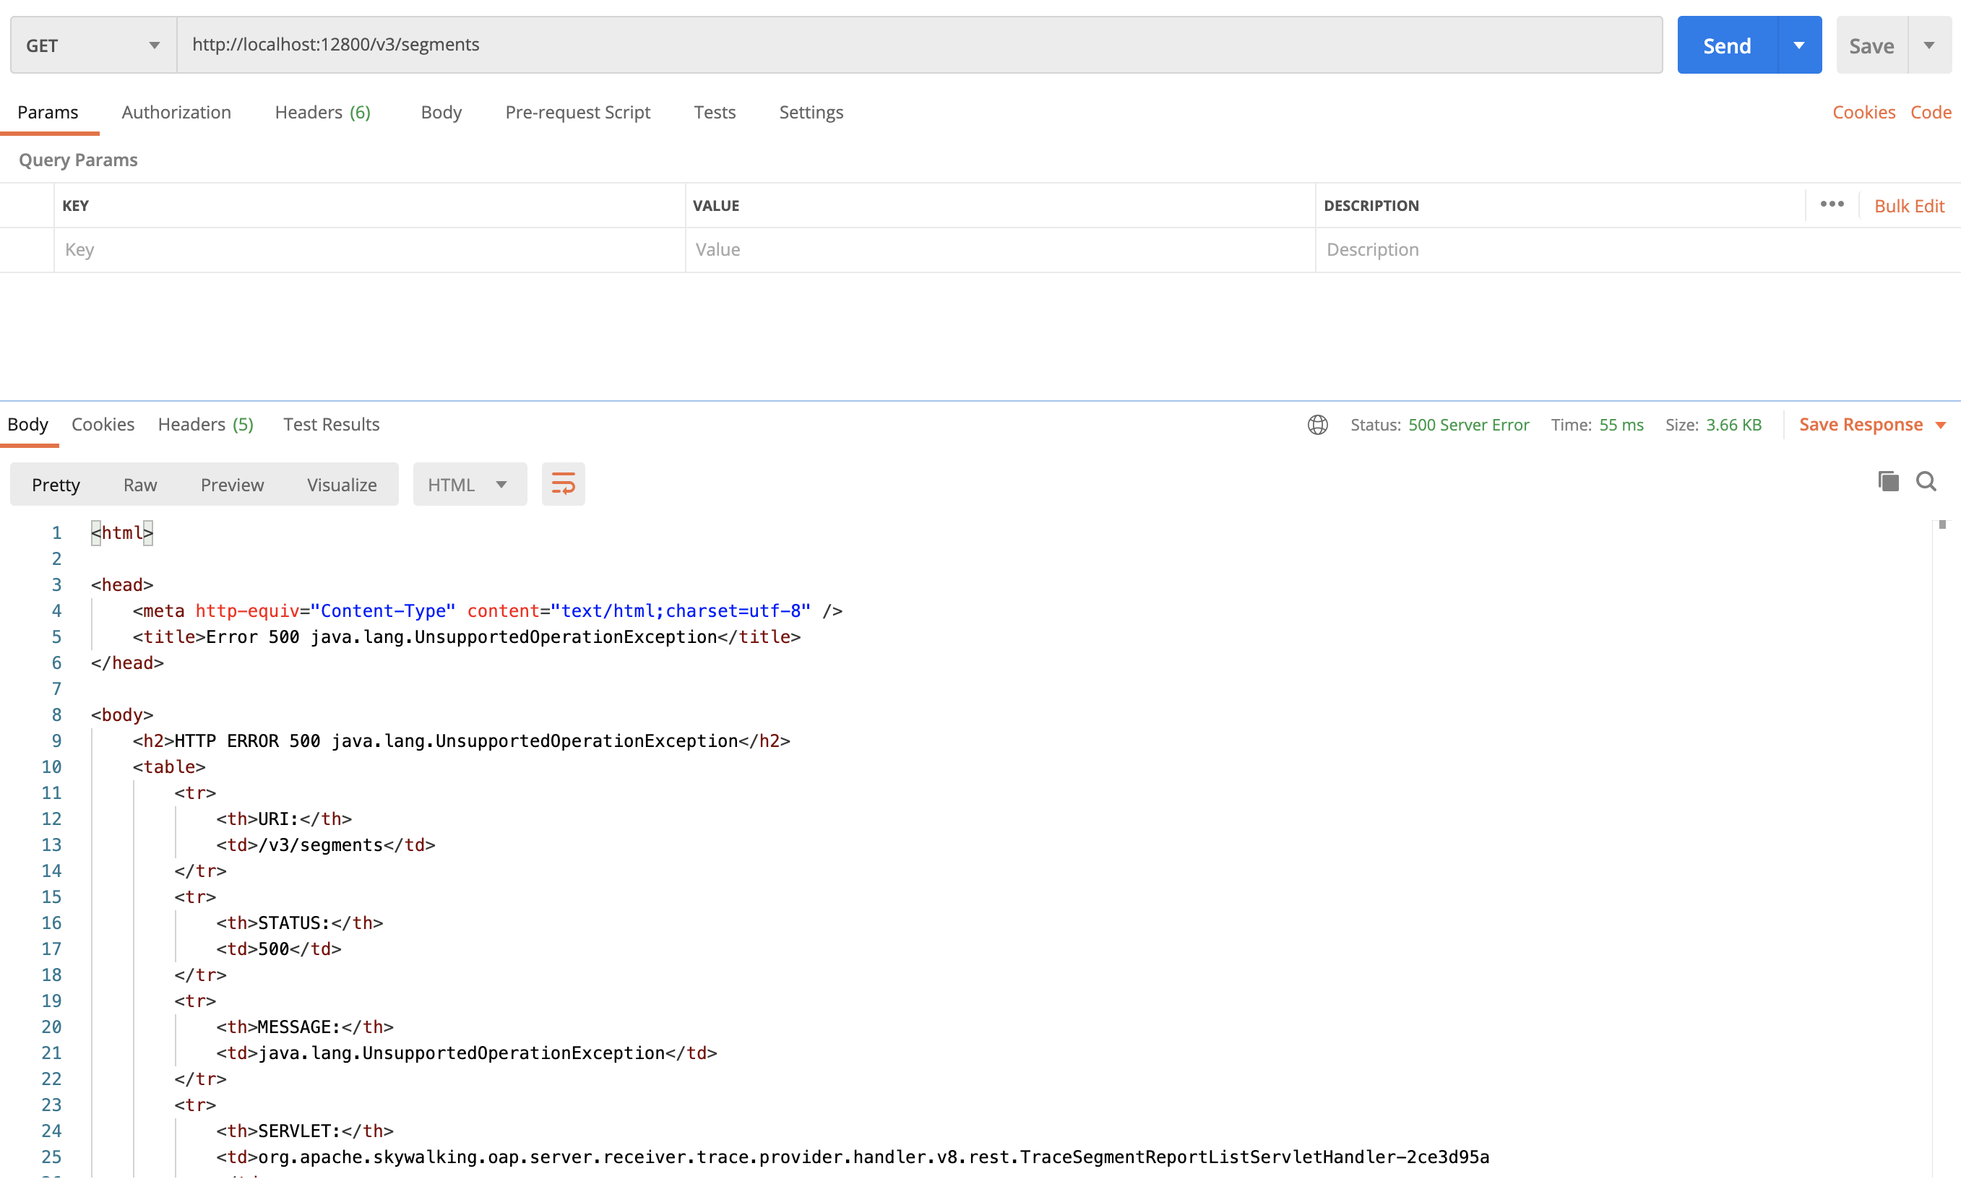
Task: Expand the Send button dropdown arrow
Action: click(x=1799, y=46)
